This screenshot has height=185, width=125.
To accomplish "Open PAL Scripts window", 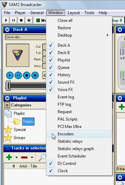I will [79, 119].
